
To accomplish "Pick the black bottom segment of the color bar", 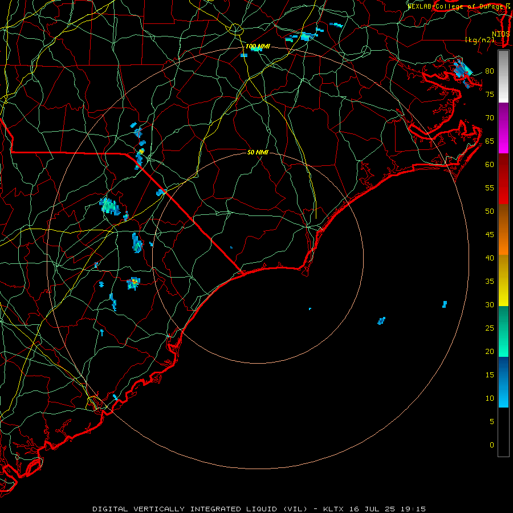I will [x=503, y=432].
